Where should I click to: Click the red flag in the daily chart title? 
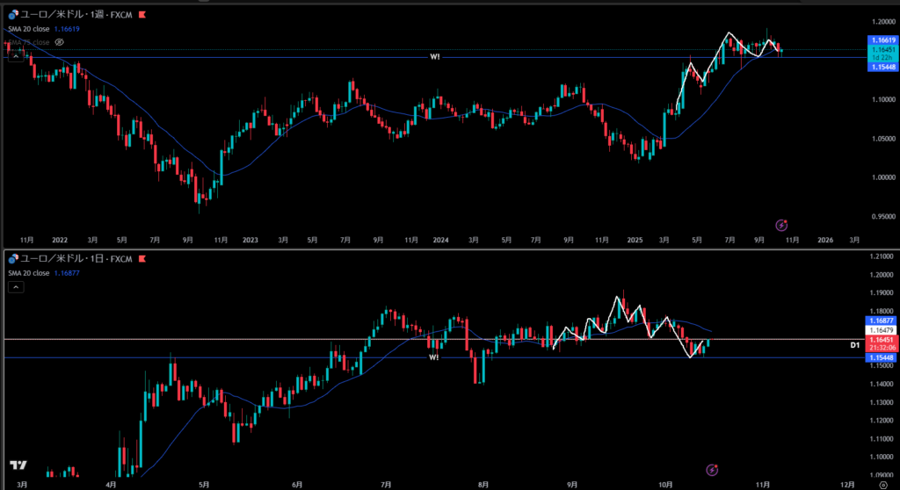[143, 260]
